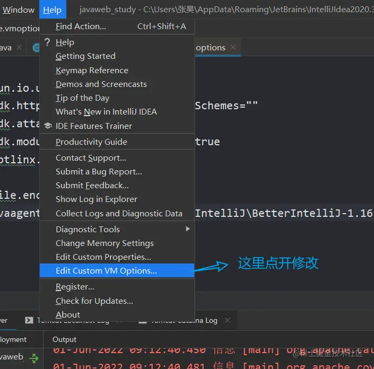
Task: Click Check for Updates...
Action: [x=117, y=301]
